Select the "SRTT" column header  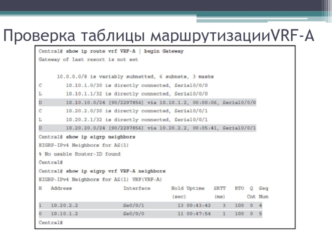tap(220, 188)
